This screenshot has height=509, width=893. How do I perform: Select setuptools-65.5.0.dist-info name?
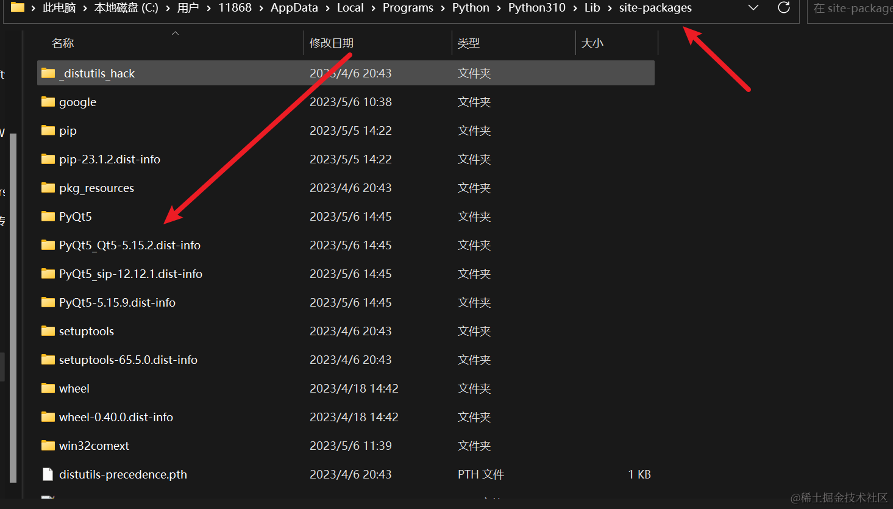(x=128, y=360)
